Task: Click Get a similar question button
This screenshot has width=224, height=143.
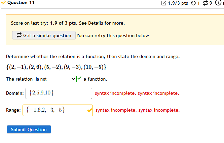Action: pyautogui.click(x=44, y=35)
